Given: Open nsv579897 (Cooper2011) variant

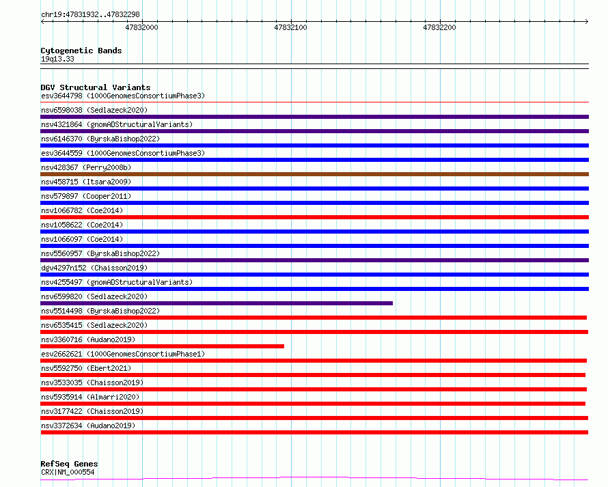Looking at the screenshot, I should point(86,196).
